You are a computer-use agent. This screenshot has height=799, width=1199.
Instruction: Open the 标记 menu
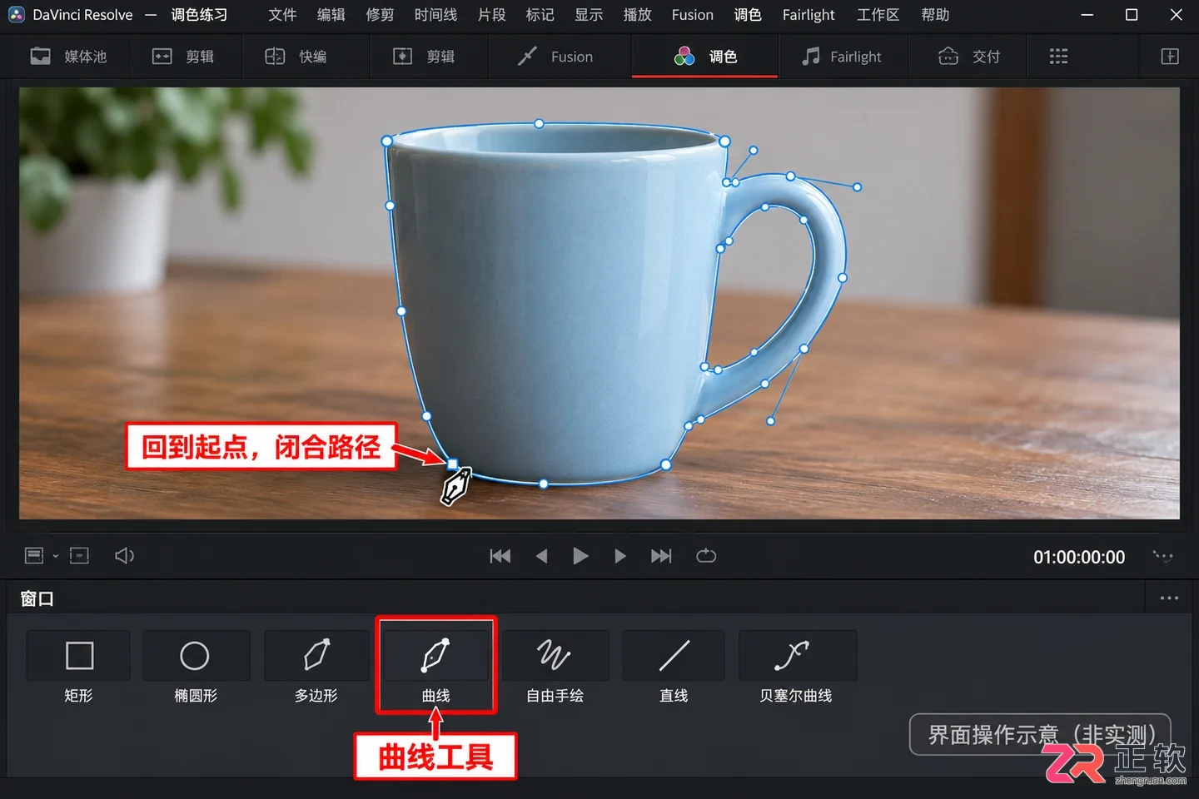coord(540,15)
